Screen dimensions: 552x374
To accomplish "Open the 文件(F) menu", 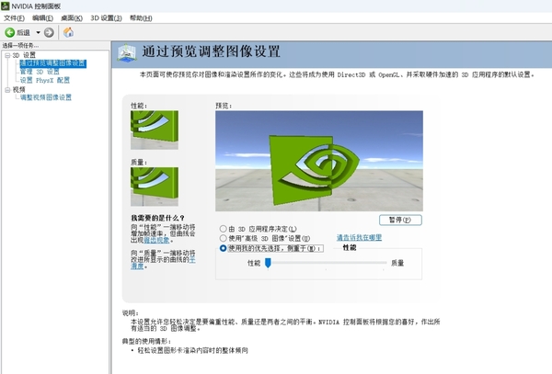I will pyautogui.click(x=14, y=18).
